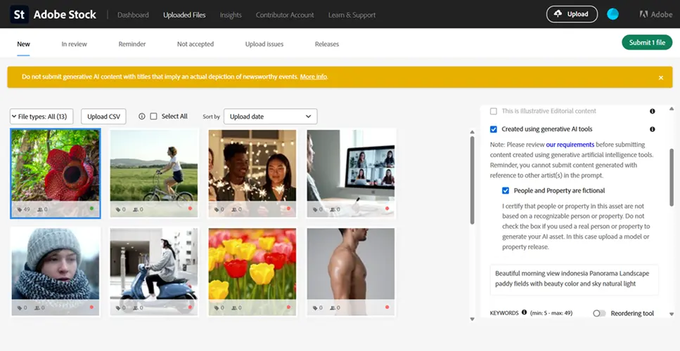The height and width of the screenshot is (351, 680).
Task: Check the Select All checkbox
Action: (153, 117)
